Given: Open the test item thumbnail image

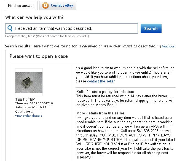Looking at the screenshot, I should tap(29, 82).
